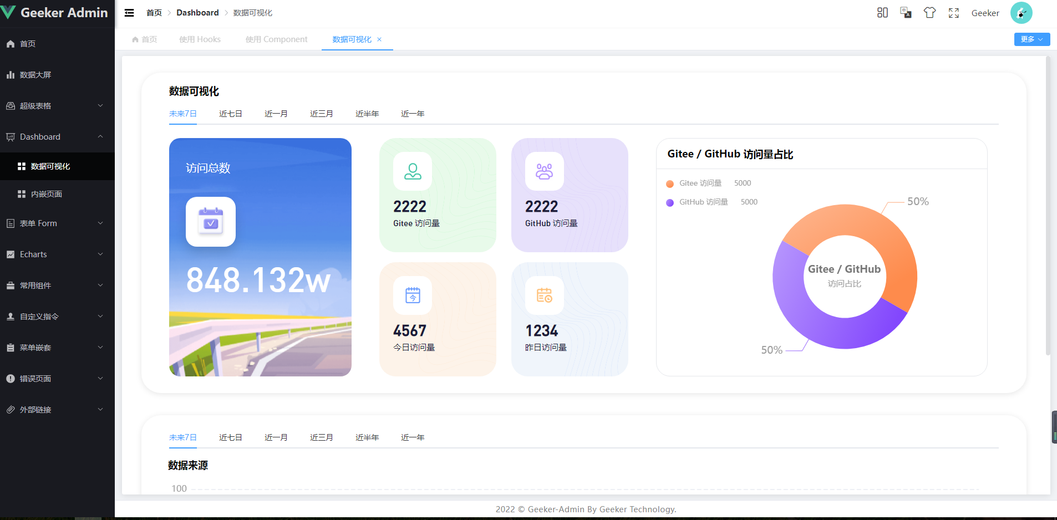Viewport: 1057px width, 520px height.
Task: Switch to the 使用 Hooks tab
Action: point(200,39)
